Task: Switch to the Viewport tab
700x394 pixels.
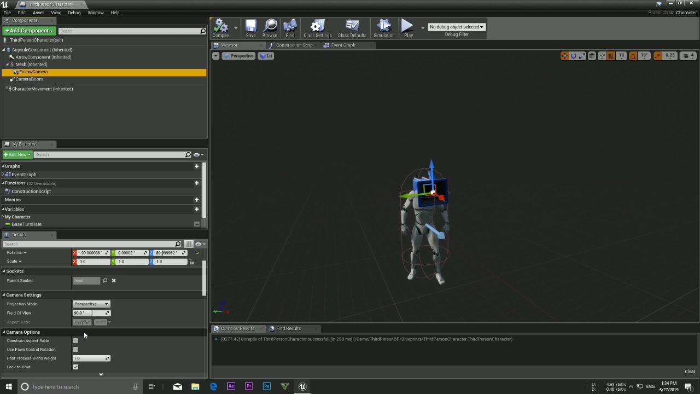Action: [x=230, y=45]
